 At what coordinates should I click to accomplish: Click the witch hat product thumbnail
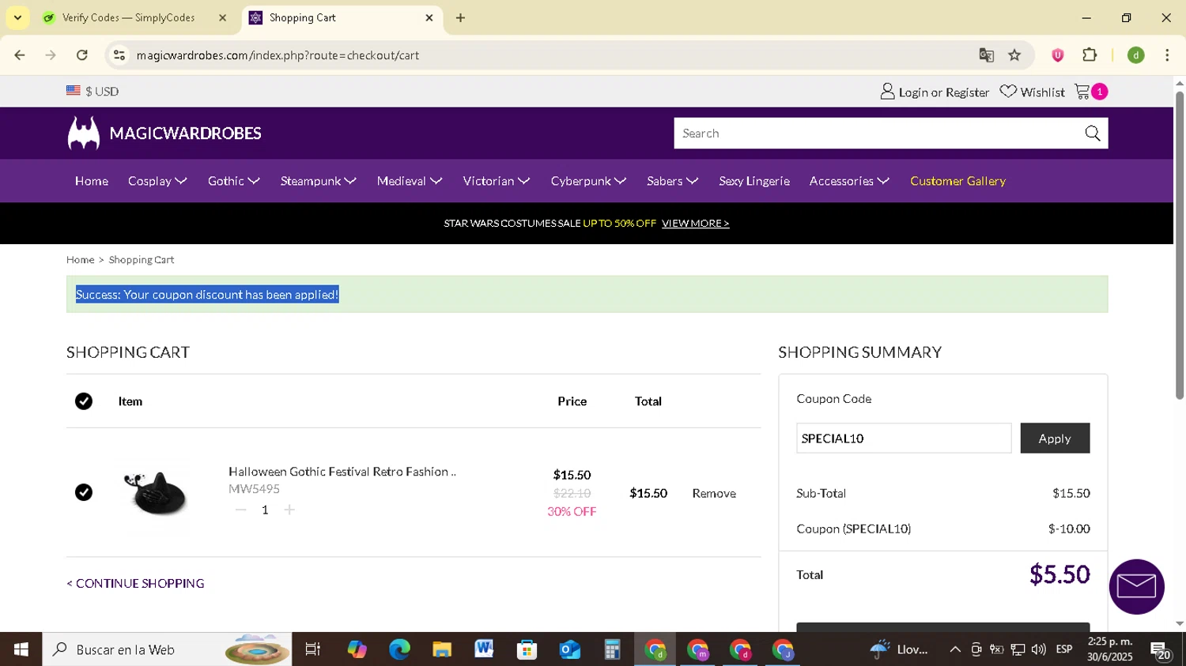[157, 492]
